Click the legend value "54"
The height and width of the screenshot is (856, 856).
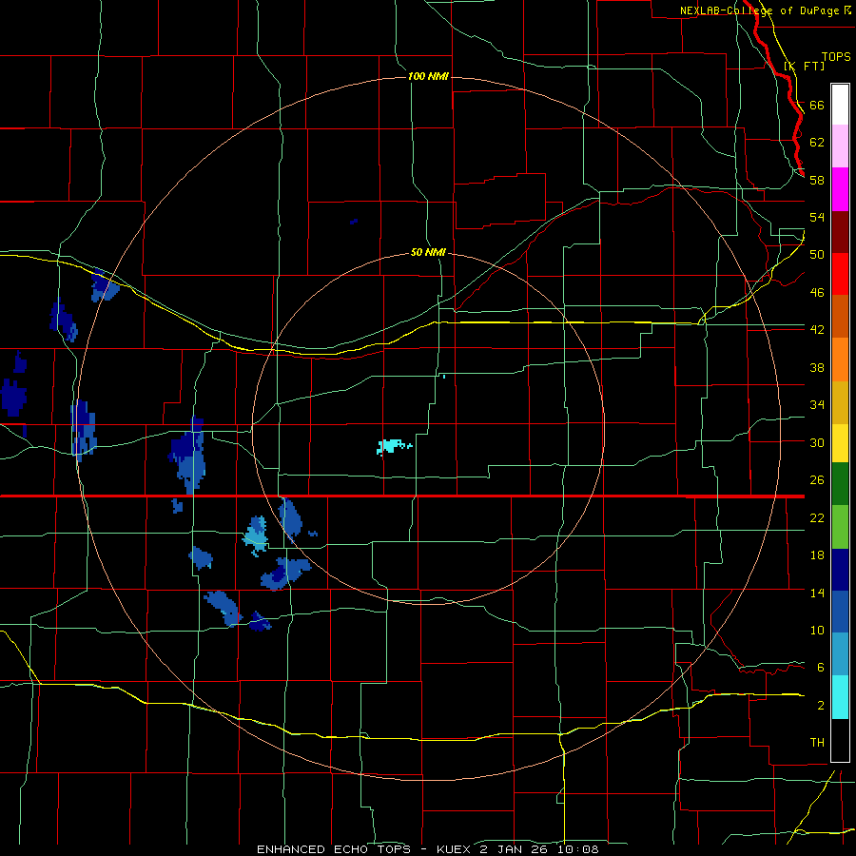[x=817, y=217]
